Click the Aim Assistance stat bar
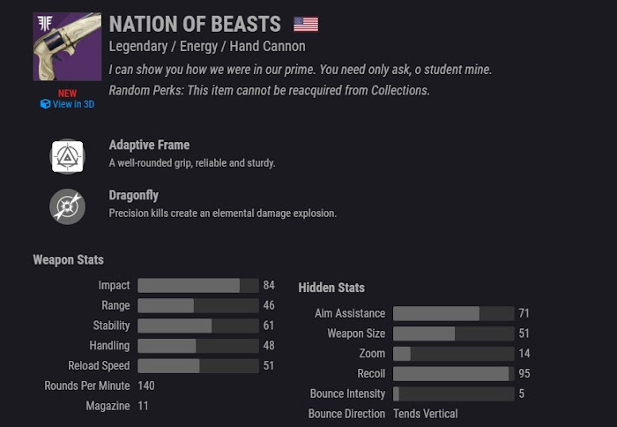The image size is (617, 427). tap(453, 313)
